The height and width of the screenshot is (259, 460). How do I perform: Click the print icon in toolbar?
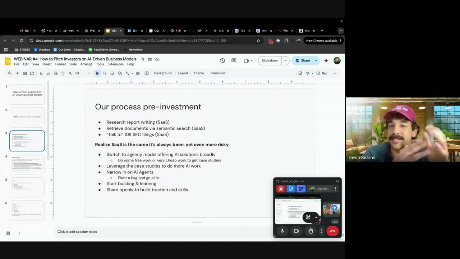point(56,73)
